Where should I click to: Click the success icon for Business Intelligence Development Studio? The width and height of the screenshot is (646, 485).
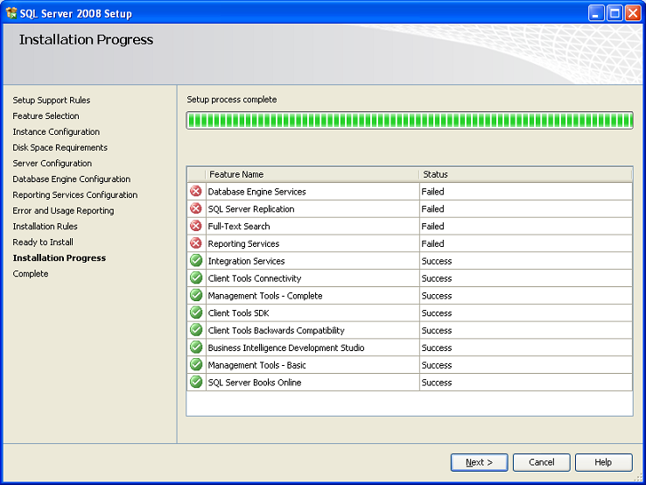(196, 347)
